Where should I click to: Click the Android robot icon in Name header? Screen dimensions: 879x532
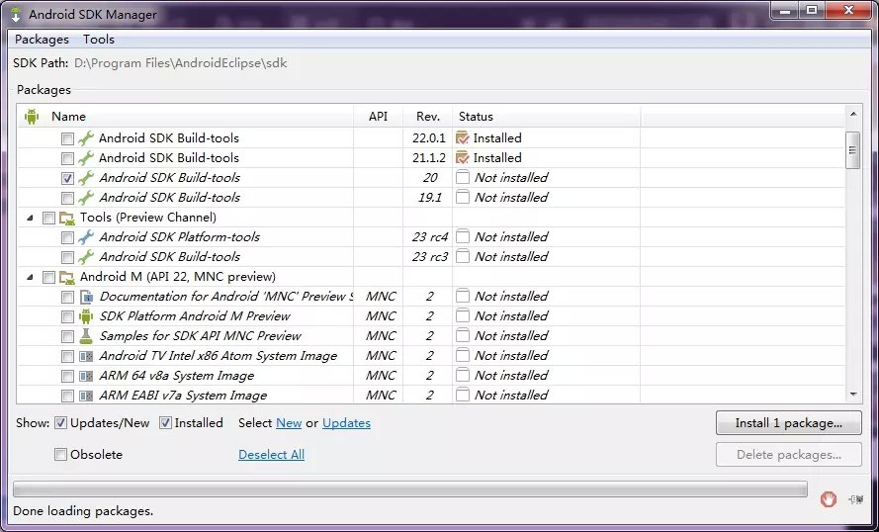[x=32, y=117]
